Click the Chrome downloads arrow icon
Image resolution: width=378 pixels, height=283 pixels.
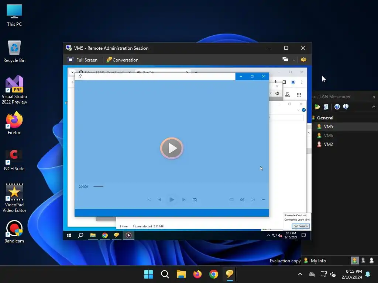click(x=275, y=82)
